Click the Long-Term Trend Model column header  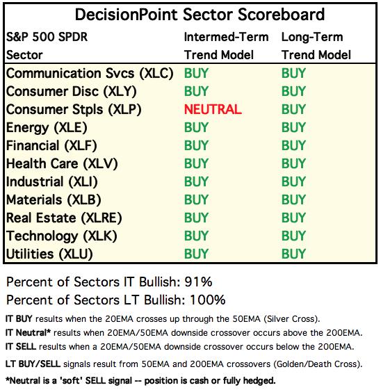(x=316, y=46)
